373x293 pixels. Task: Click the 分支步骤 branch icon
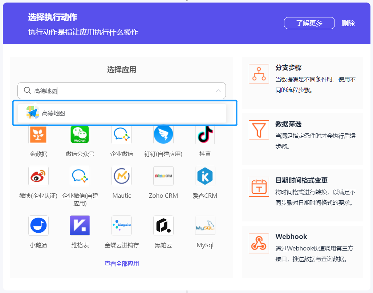pyautogui.click(x=259, y=74)
